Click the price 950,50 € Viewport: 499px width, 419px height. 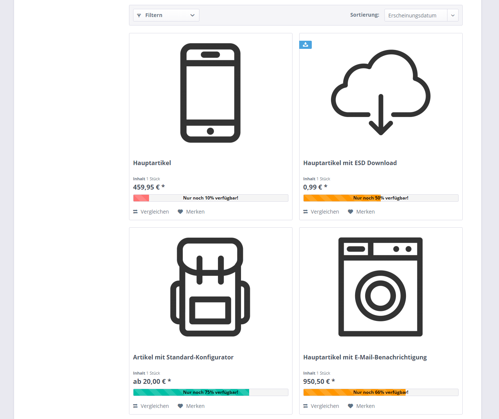click(x=319, y=382)
